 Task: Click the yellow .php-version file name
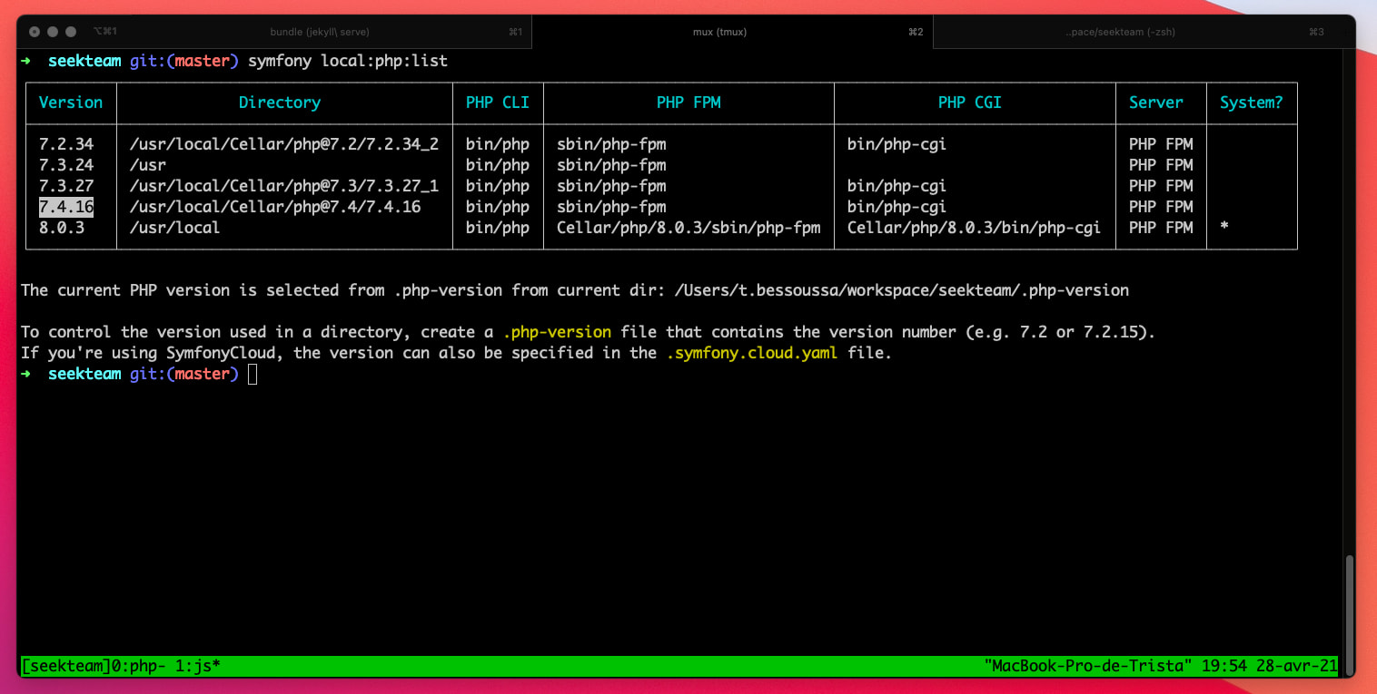click(557, 332)
